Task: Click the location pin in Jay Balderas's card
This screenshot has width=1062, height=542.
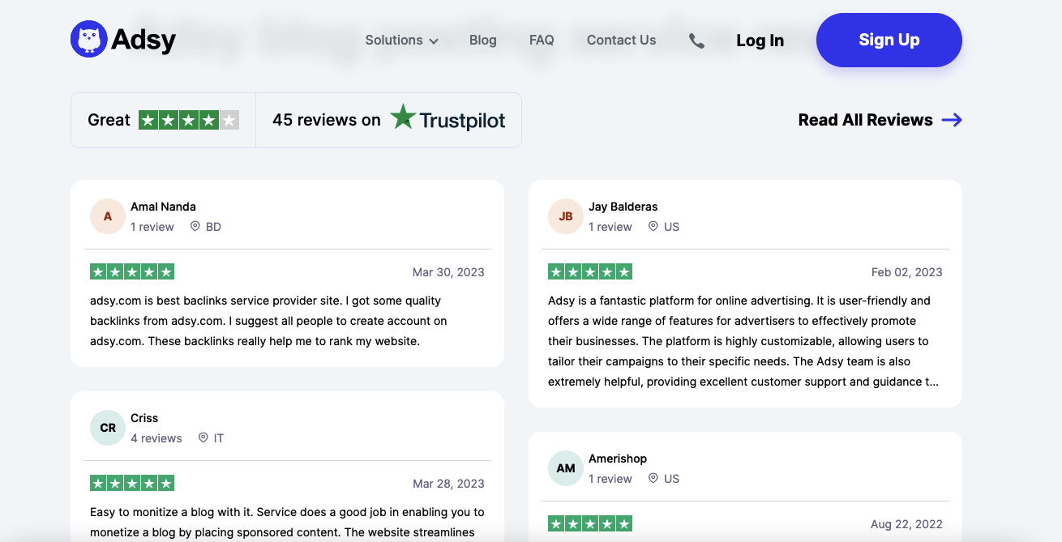Action: point(653,227)
